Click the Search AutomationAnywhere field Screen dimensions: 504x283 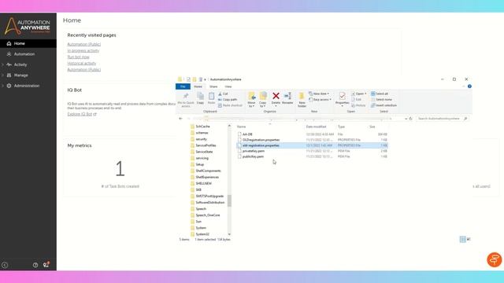point(442,119)
